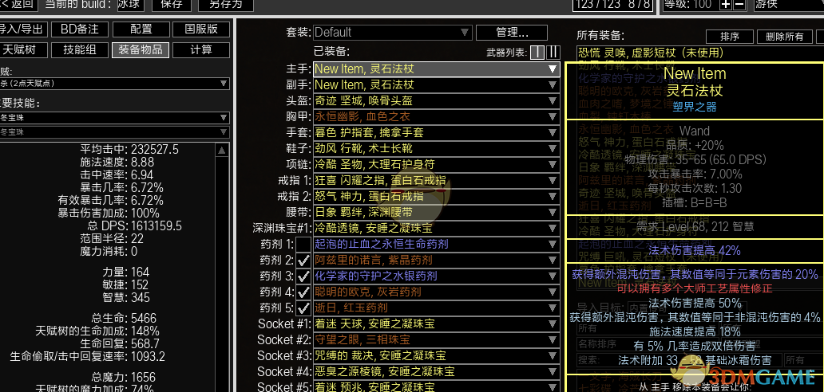Open the Socket #4 jewel dropdown
The width and height of the screenshot is (824, 392).
[437, 372]
